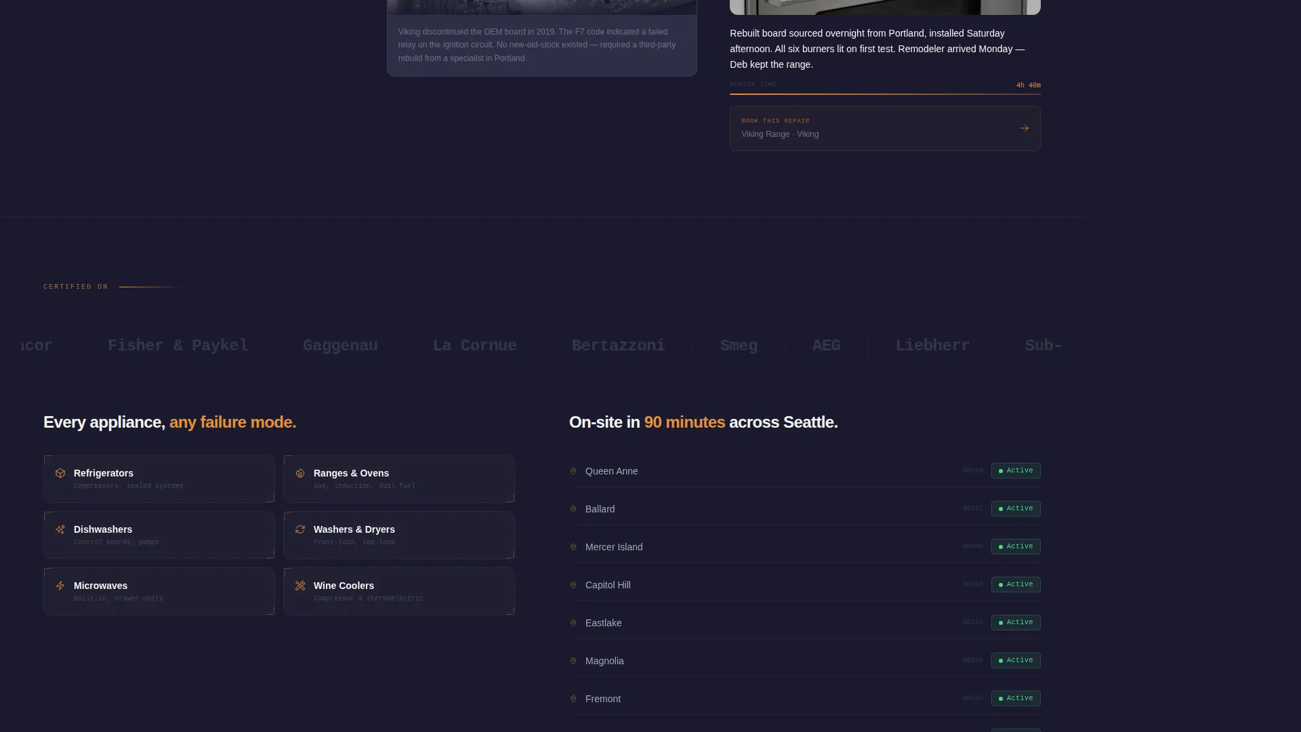This screenshot has width=1301, height=732.
Task: Click 'Control boards, pumps' subtitle
Action: [x=116, y=542]
